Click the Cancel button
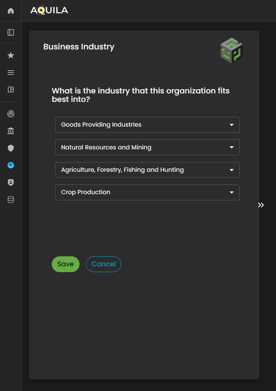The height and width of the screenshot is (391, 276). click(x=103, y=264)
